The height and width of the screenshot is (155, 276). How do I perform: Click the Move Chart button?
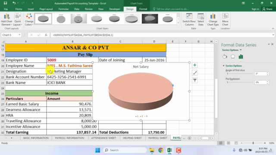coord(225,19)
